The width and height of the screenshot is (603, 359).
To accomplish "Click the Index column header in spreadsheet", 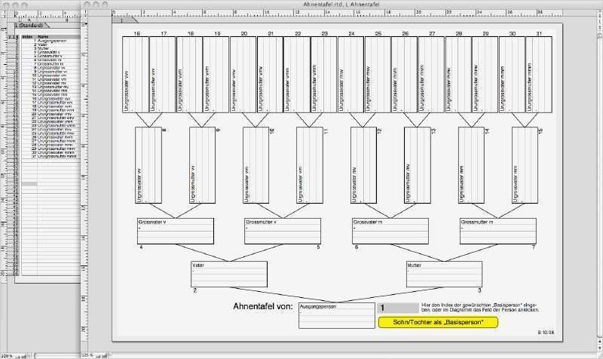I will point(29,37).
